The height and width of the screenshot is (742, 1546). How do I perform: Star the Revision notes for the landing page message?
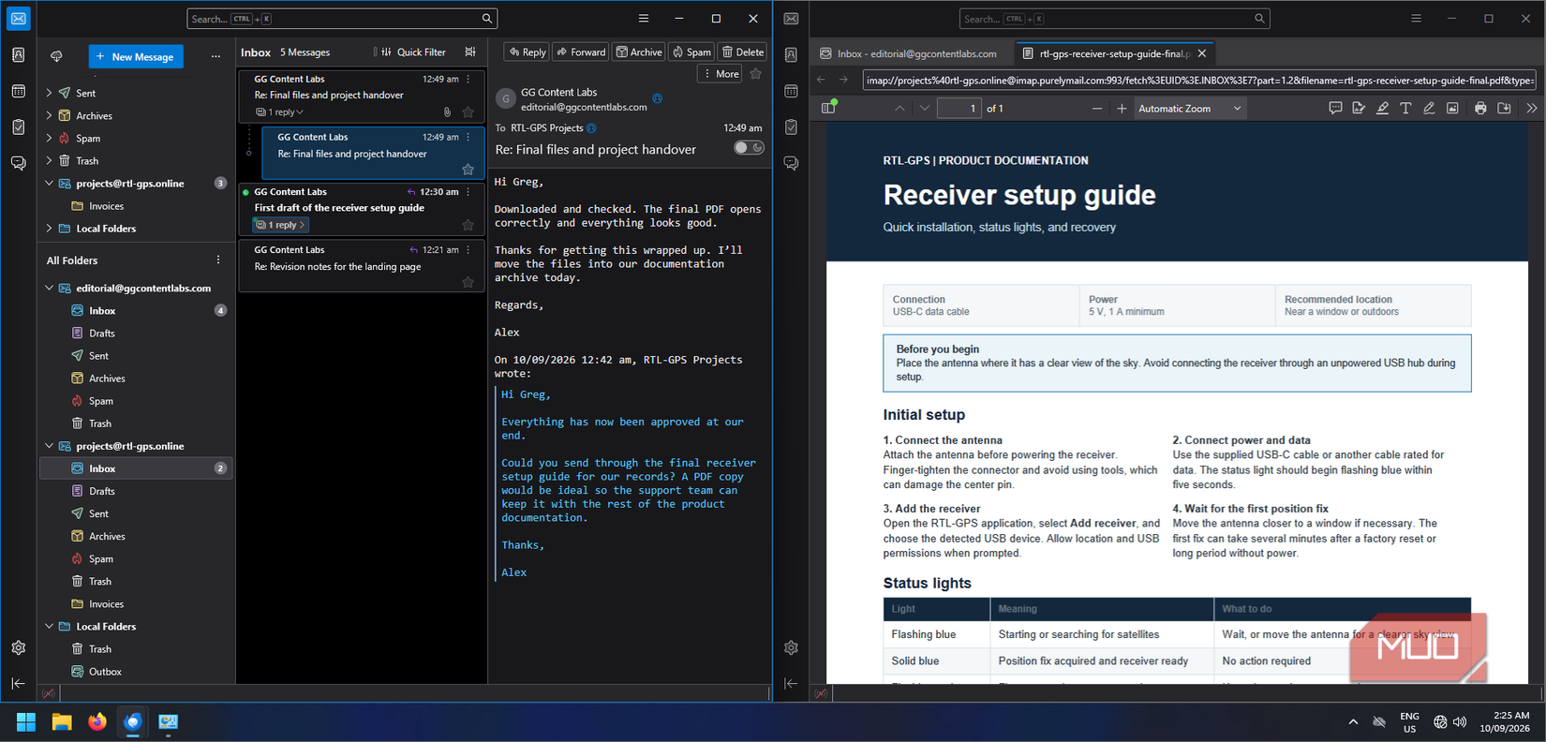(468, 282)
